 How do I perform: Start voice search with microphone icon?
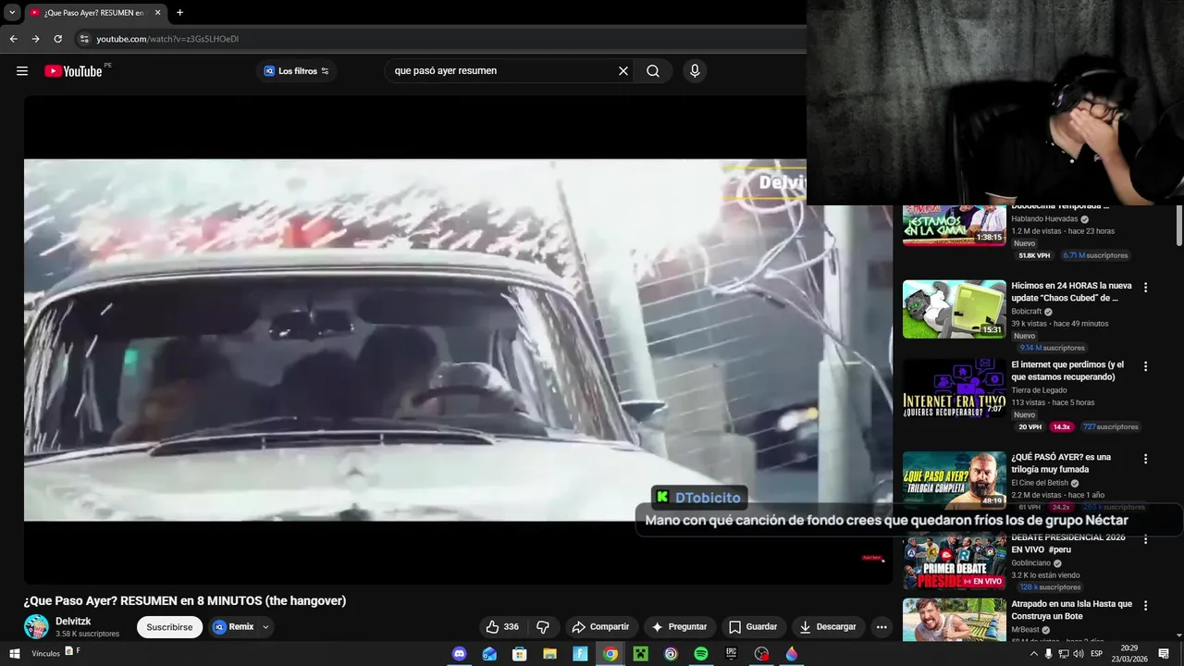(695, 71)
